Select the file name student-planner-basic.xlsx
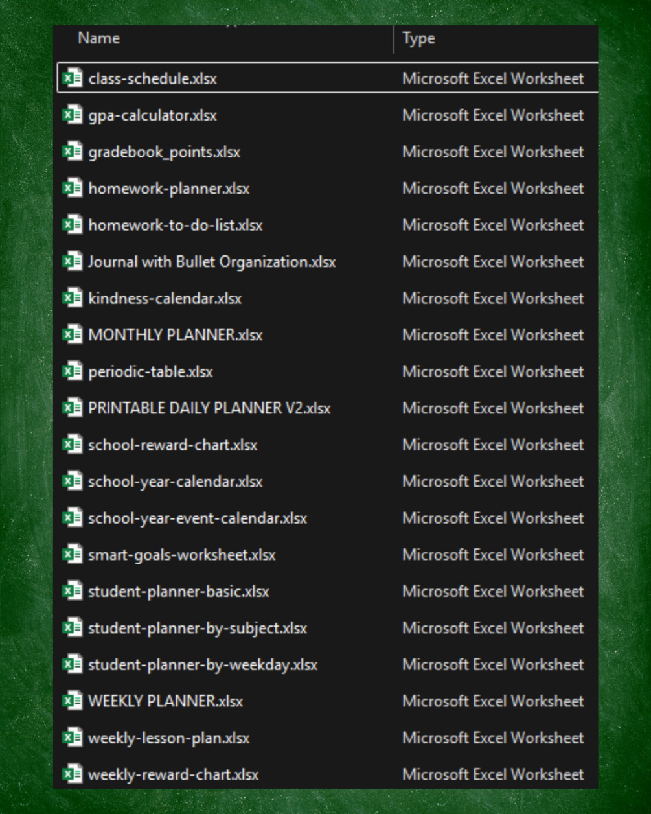 pos(179,591)
